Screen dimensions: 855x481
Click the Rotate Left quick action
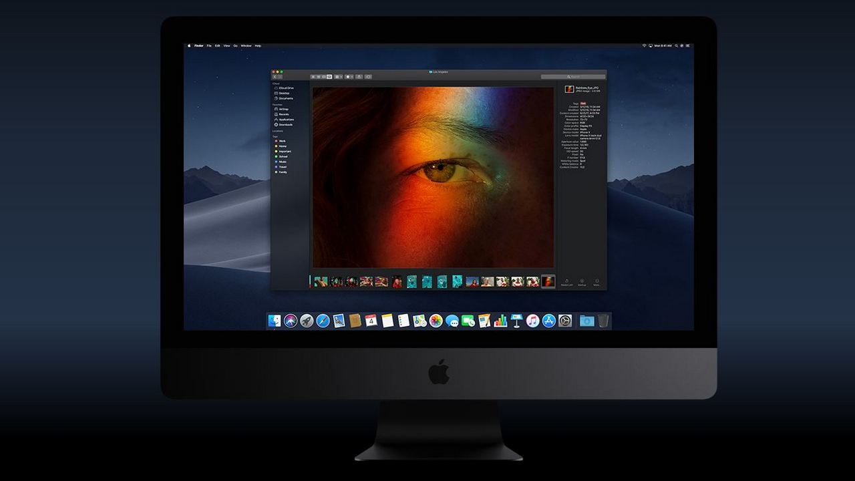566,282
